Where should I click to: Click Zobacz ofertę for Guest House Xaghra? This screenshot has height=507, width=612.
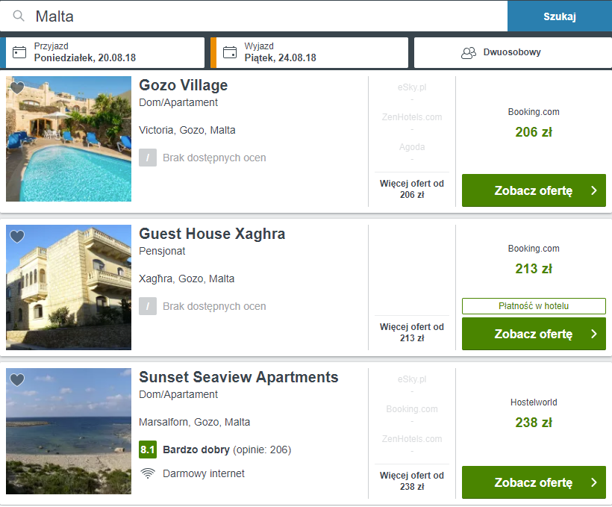point(533,334)
